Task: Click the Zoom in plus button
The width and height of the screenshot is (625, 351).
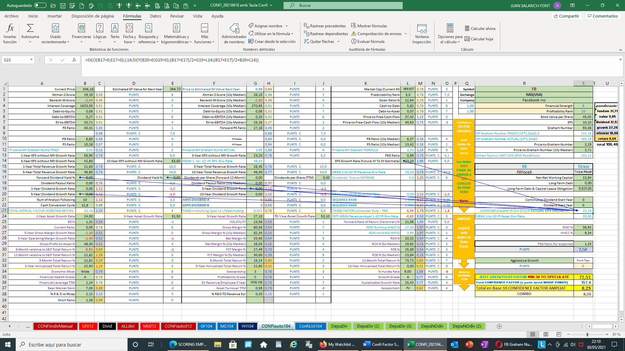Action: click(607, 334)
